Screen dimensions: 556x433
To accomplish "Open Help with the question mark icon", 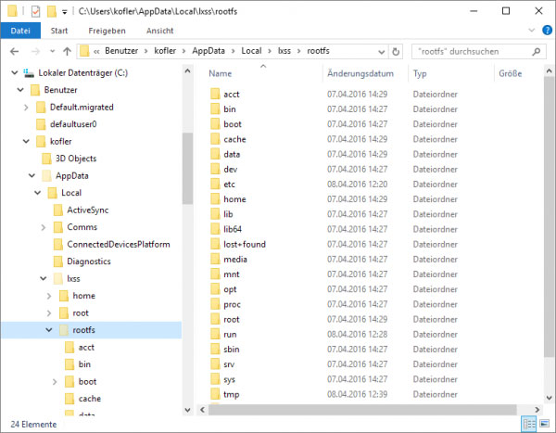I will [x=547, y=31].
